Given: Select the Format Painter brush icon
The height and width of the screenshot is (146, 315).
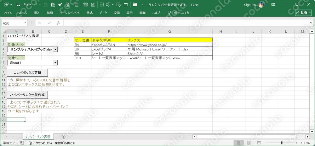Looking at the screenshot, I should tap(60, 5).
